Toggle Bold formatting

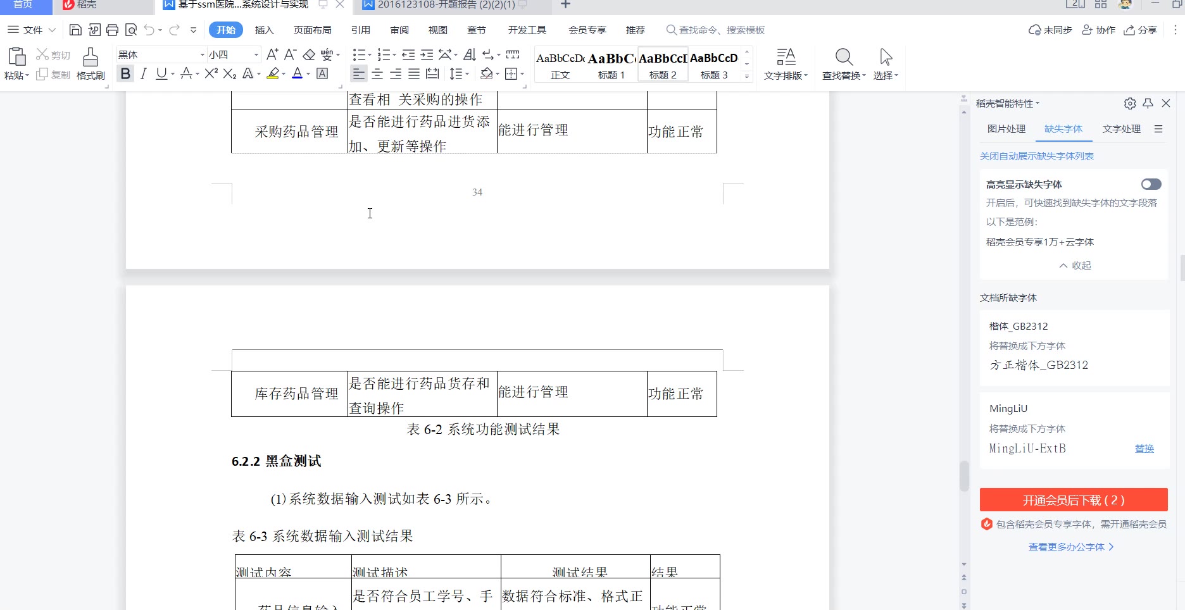point(125,74)
